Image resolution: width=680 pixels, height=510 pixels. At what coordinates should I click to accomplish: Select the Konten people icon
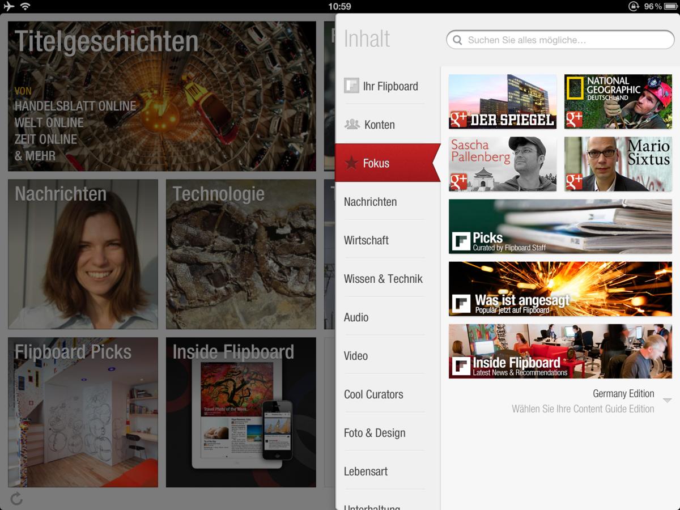pyautogui.click(x=352, y=124)
